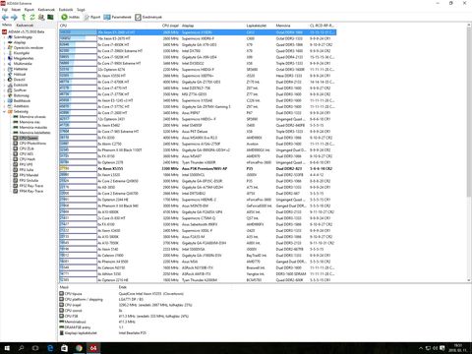Select the Szoftver tree item icon
Viewport: 472px width, 354px height.
point(10,90)
